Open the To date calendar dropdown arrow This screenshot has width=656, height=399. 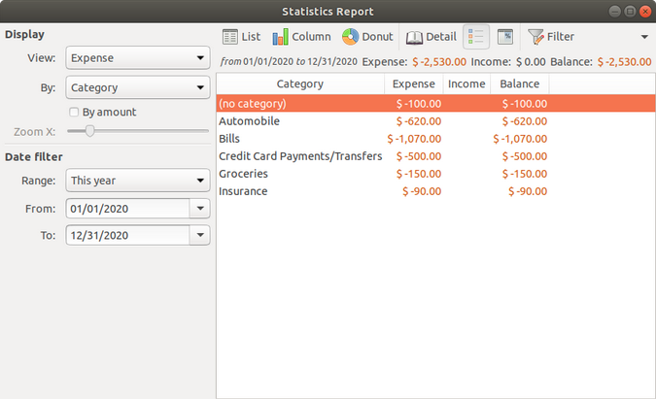[x=200, y=235]
